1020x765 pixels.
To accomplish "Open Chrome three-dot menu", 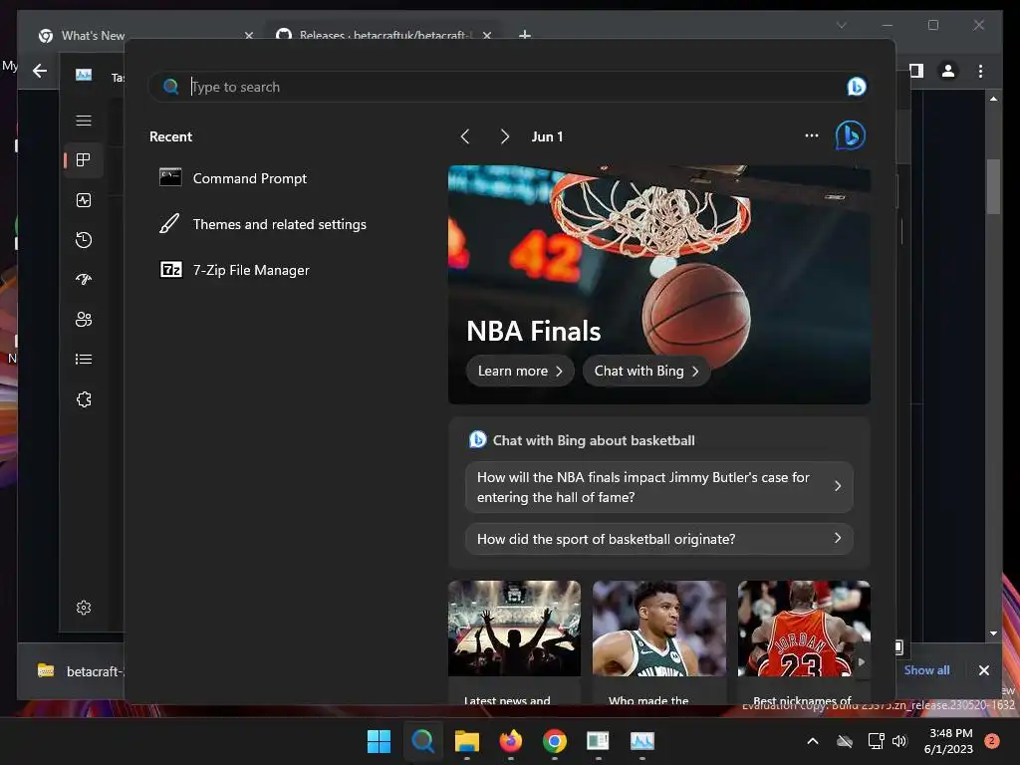I will (x=980, y=71).
